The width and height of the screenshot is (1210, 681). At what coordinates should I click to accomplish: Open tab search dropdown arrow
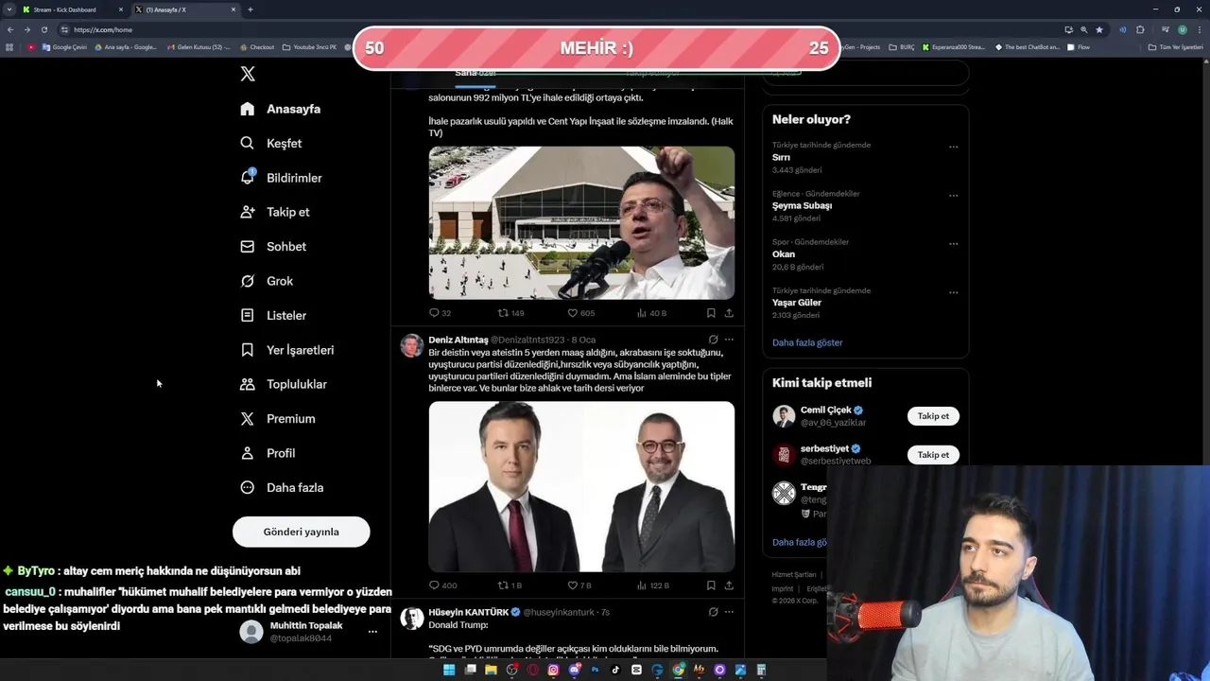[x=9, y=9]
